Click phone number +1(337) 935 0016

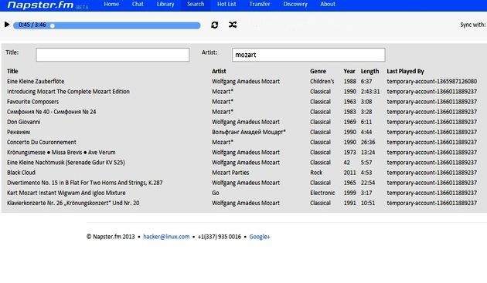click(x=220, y=237)
